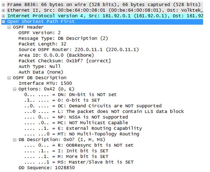Select the Init bit is SET line

point(66,151)
